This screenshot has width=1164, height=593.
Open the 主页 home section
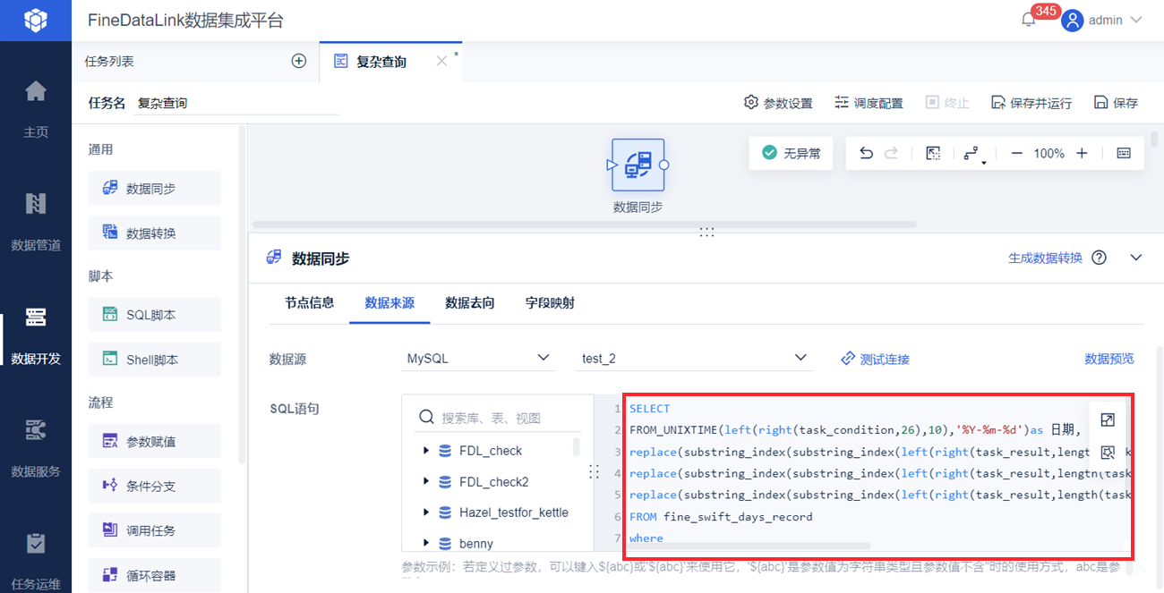click(36, 109)
